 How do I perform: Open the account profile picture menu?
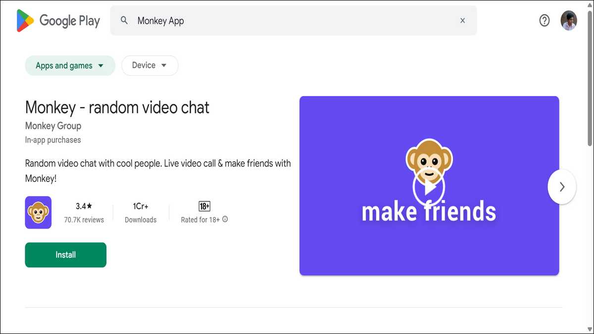pyautogui.click(x=569, y=20)
